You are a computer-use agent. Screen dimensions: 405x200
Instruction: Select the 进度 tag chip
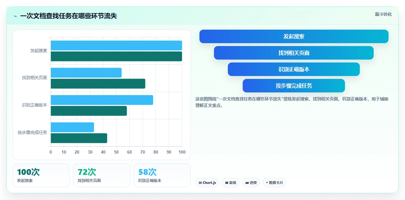point(251,183)
